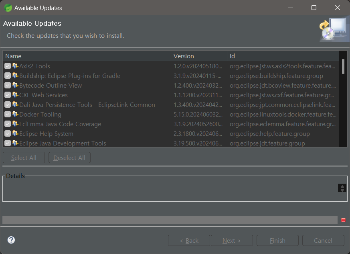
Task: Select the Docker Tooling row name
Action: point(40,115)
